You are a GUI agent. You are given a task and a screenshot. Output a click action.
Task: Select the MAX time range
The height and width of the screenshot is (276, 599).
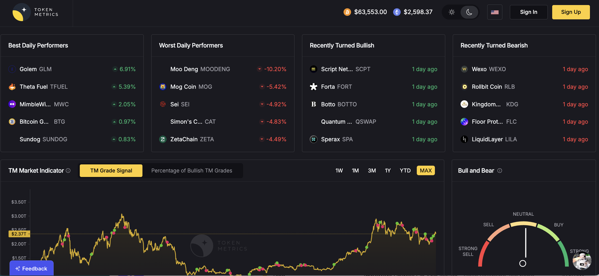tap(426, 171)
